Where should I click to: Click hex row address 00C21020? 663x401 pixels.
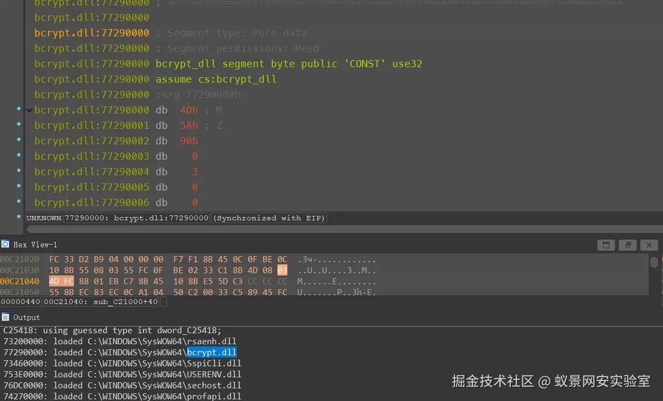click(x=19, y=259)
